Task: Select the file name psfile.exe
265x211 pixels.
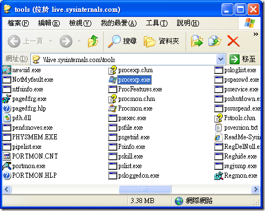Action: tap(130, 128)
